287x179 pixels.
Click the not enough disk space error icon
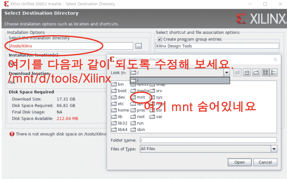[x=12, y=134]
